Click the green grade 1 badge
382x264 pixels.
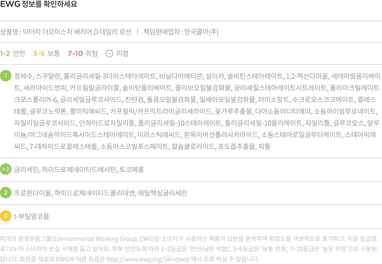pyautogui.click(x=6, y=76)
